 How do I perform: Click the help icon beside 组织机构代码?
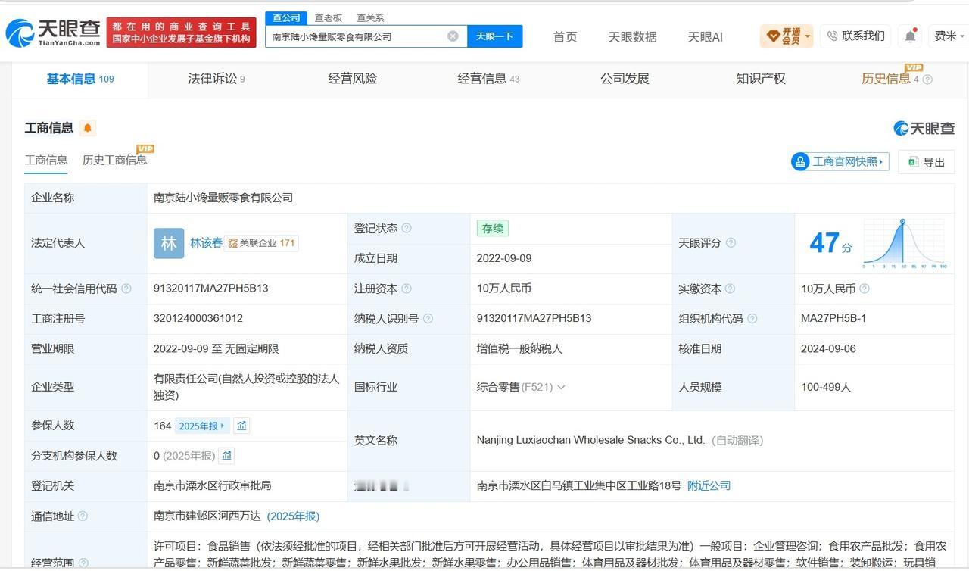tap(752, 319)
